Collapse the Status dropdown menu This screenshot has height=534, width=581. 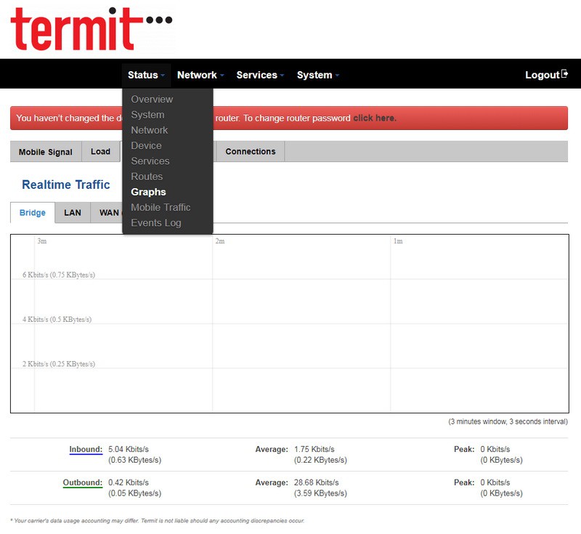tap(146, 75)
